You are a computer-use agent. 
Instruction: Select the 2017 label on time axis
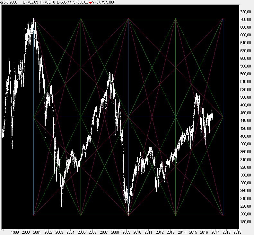pyautogui.click(x=215, y=232)
